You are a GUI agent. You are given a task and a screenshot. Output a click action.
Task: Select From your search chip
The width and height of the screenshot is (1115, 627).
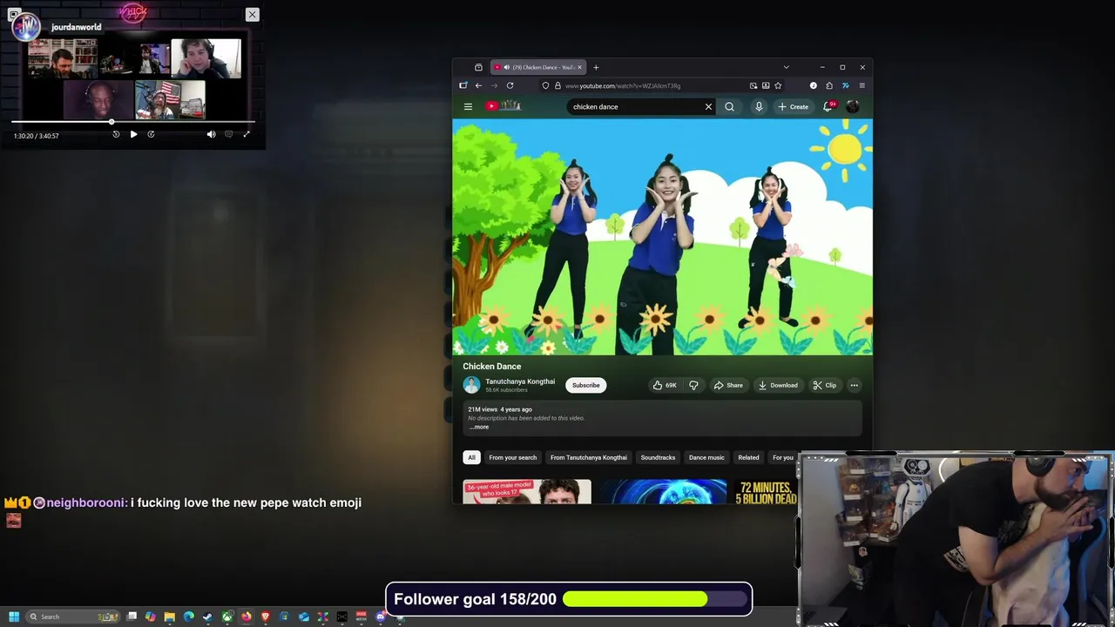(513, 457)
